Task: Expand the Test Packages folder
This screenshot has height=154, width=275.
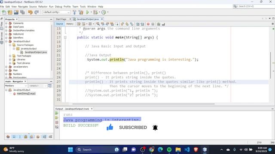Action: [10, 56]
